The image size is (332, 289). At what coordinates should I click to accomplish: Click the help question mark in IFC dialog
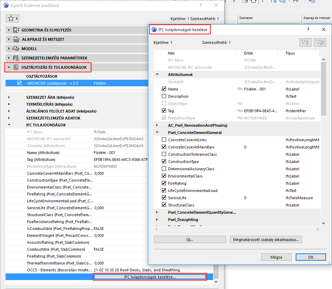pos(308,29)
